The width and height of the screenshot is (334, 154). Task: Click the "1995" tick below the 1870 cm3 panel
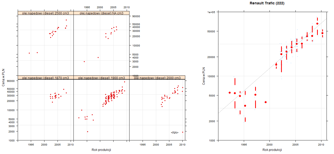click(x=31, y=145)
